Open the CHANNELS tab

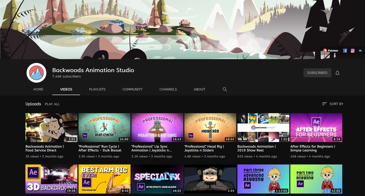click(x=168, y=89)
